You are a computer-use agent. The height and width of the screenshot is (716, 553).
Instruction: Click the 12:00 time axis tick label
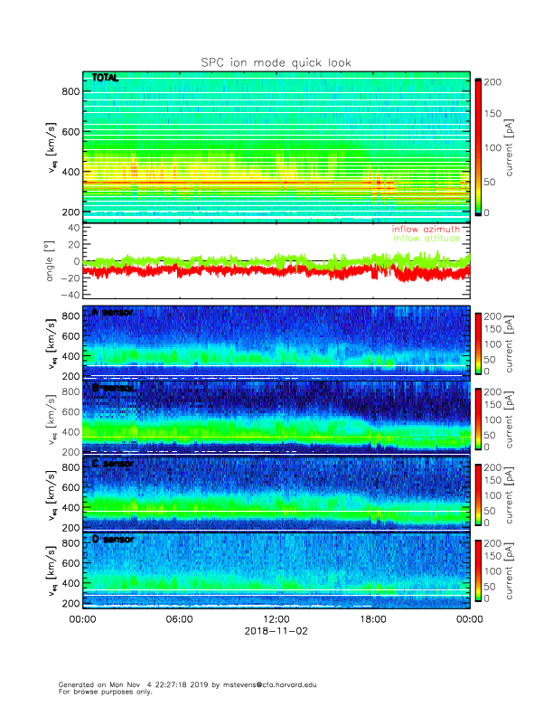[276, 620]
